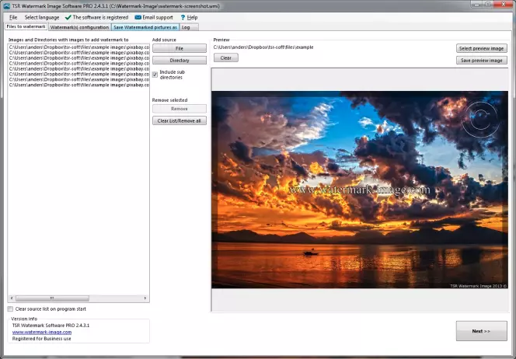Switch to the Files to watermark tab

click(26, 26)
